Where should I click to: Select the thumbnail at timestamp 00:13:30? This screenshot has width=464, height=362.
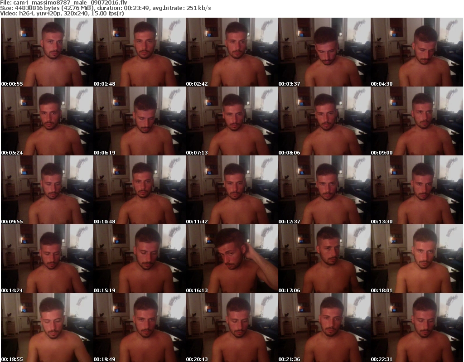417,190
